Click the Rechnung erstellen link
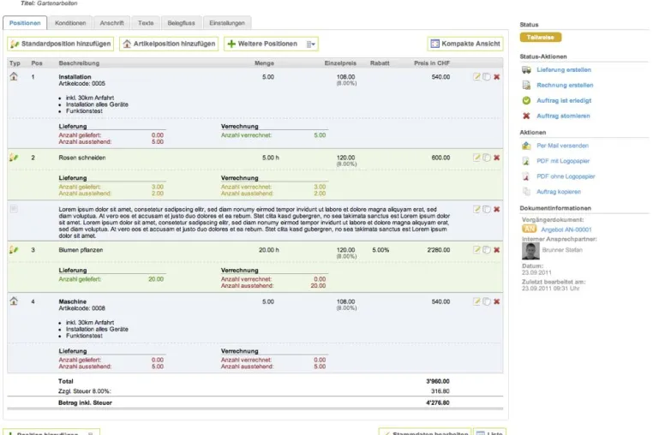 coord(565,85)
